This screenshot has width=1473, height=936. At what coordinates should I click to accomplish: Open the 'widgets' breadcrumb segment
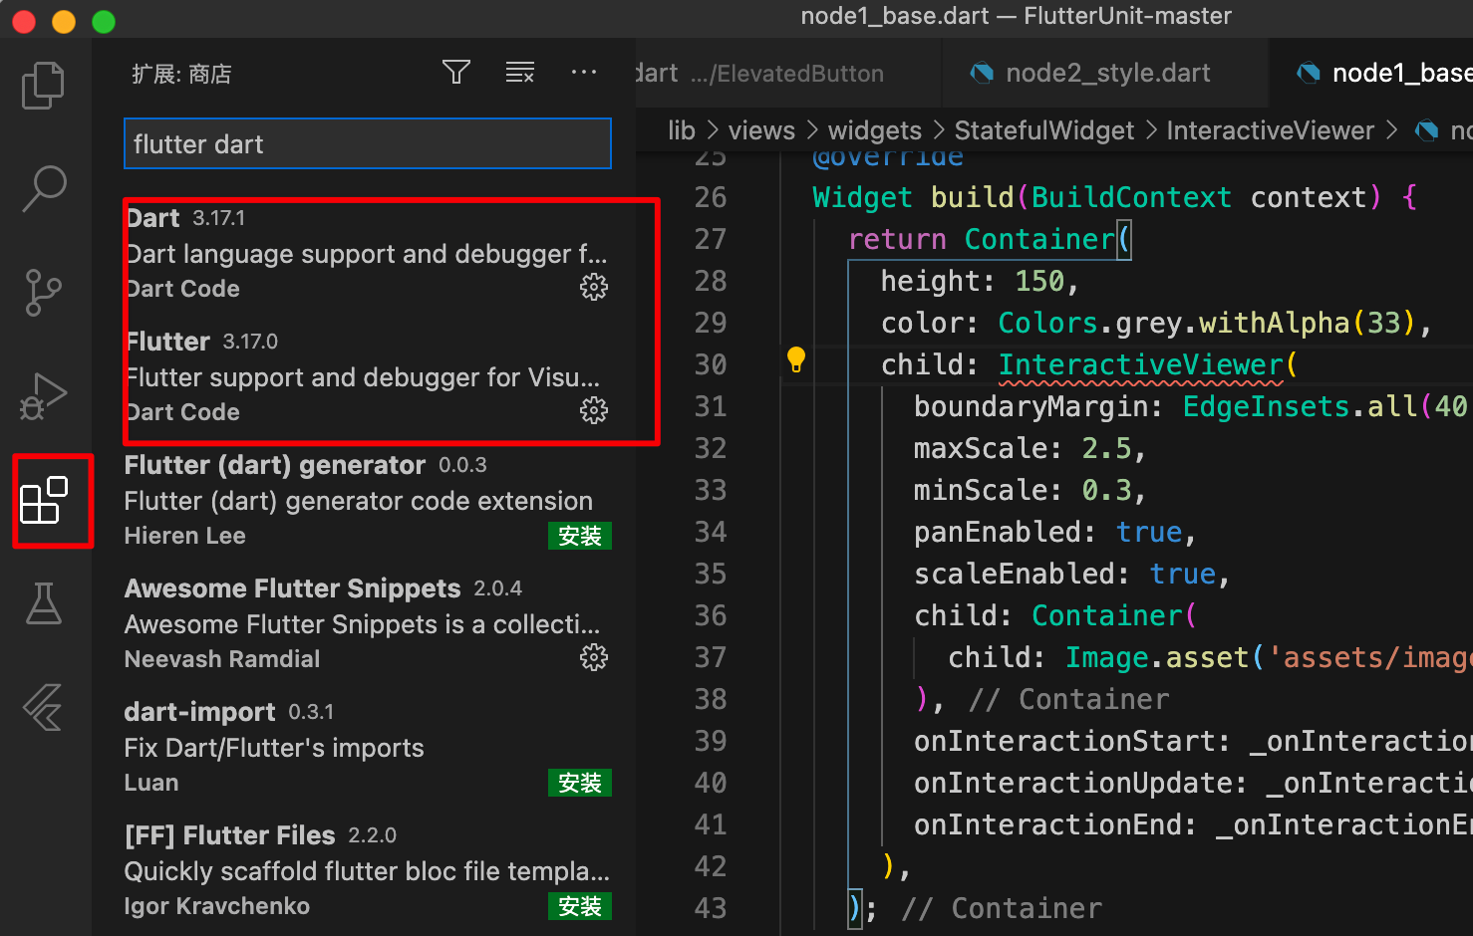(875, 130)
